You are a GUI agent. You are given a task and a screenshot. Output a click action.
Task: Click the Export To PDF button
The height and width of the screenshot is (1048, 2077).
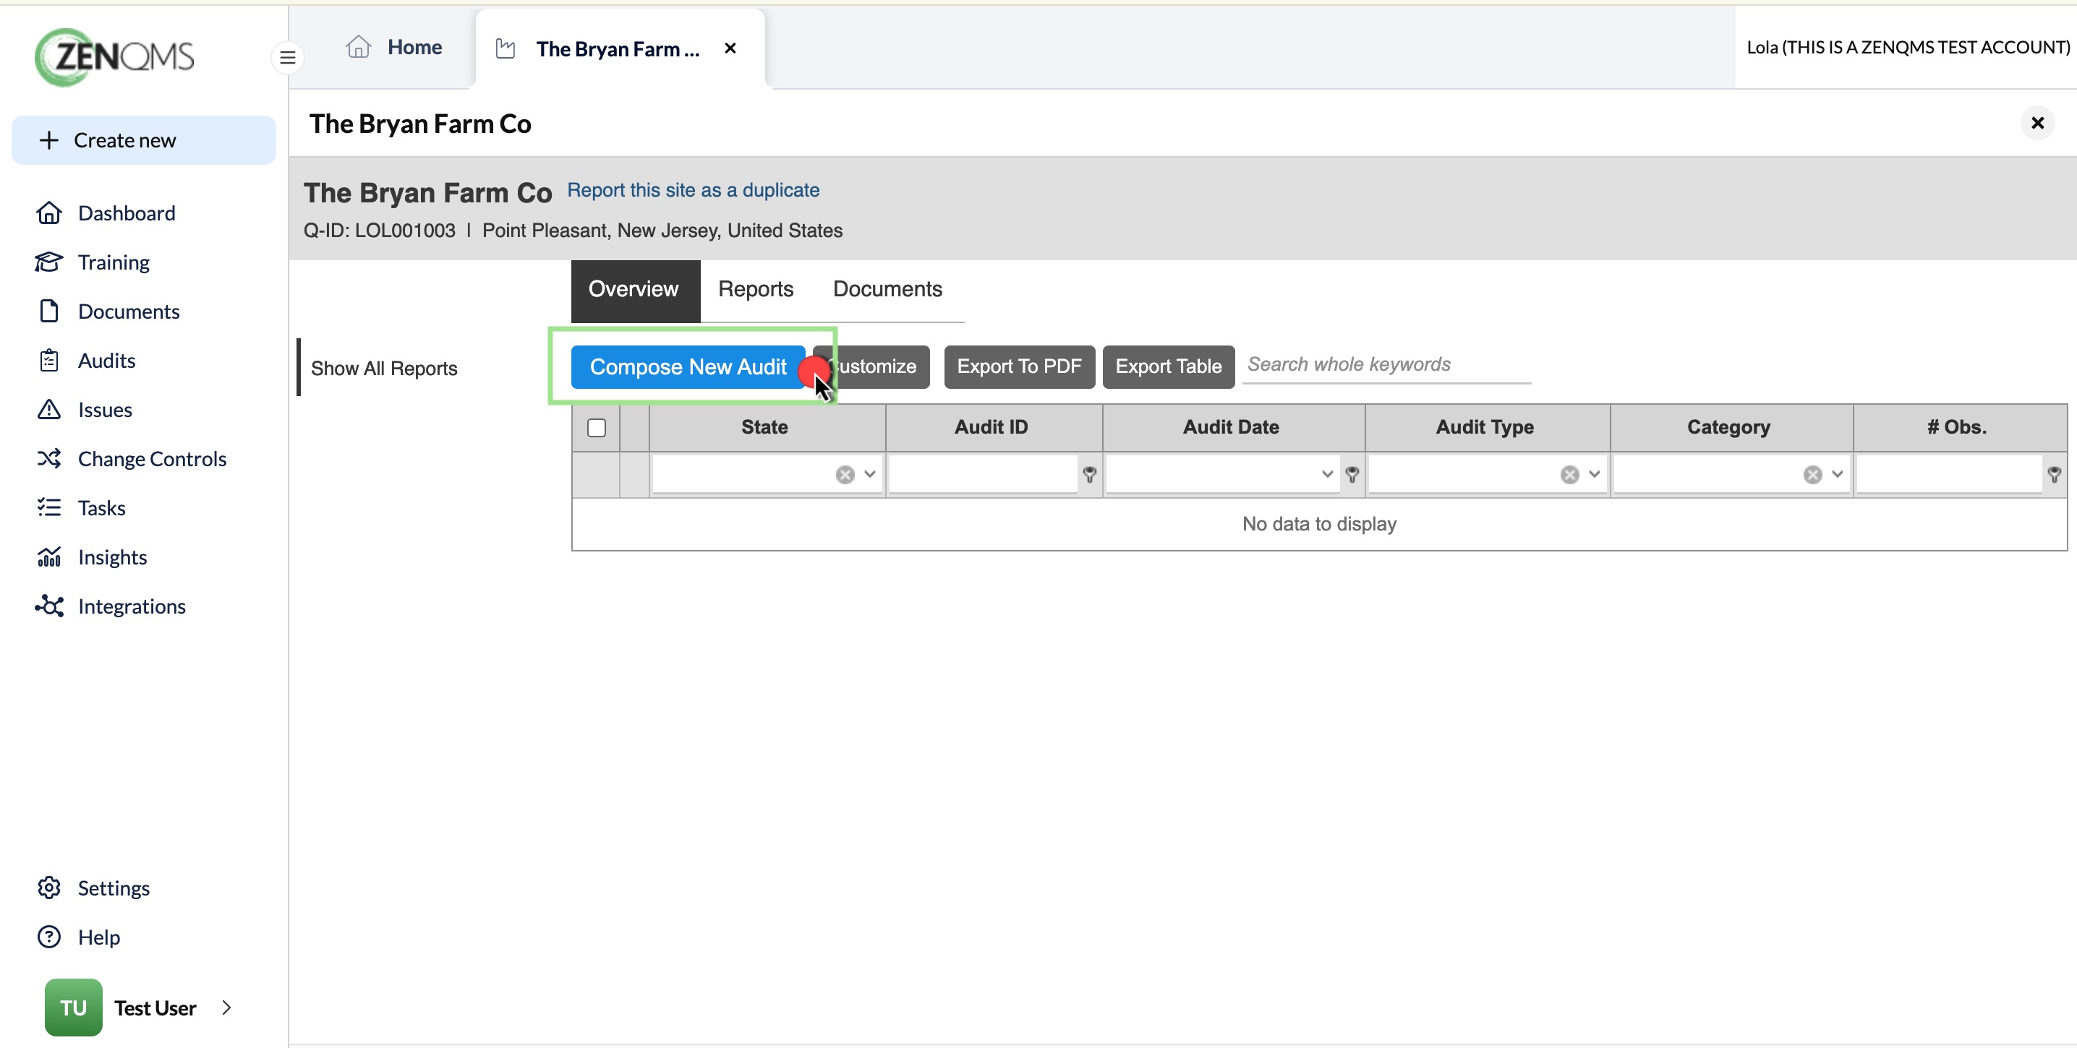[x=1020, y=367]
